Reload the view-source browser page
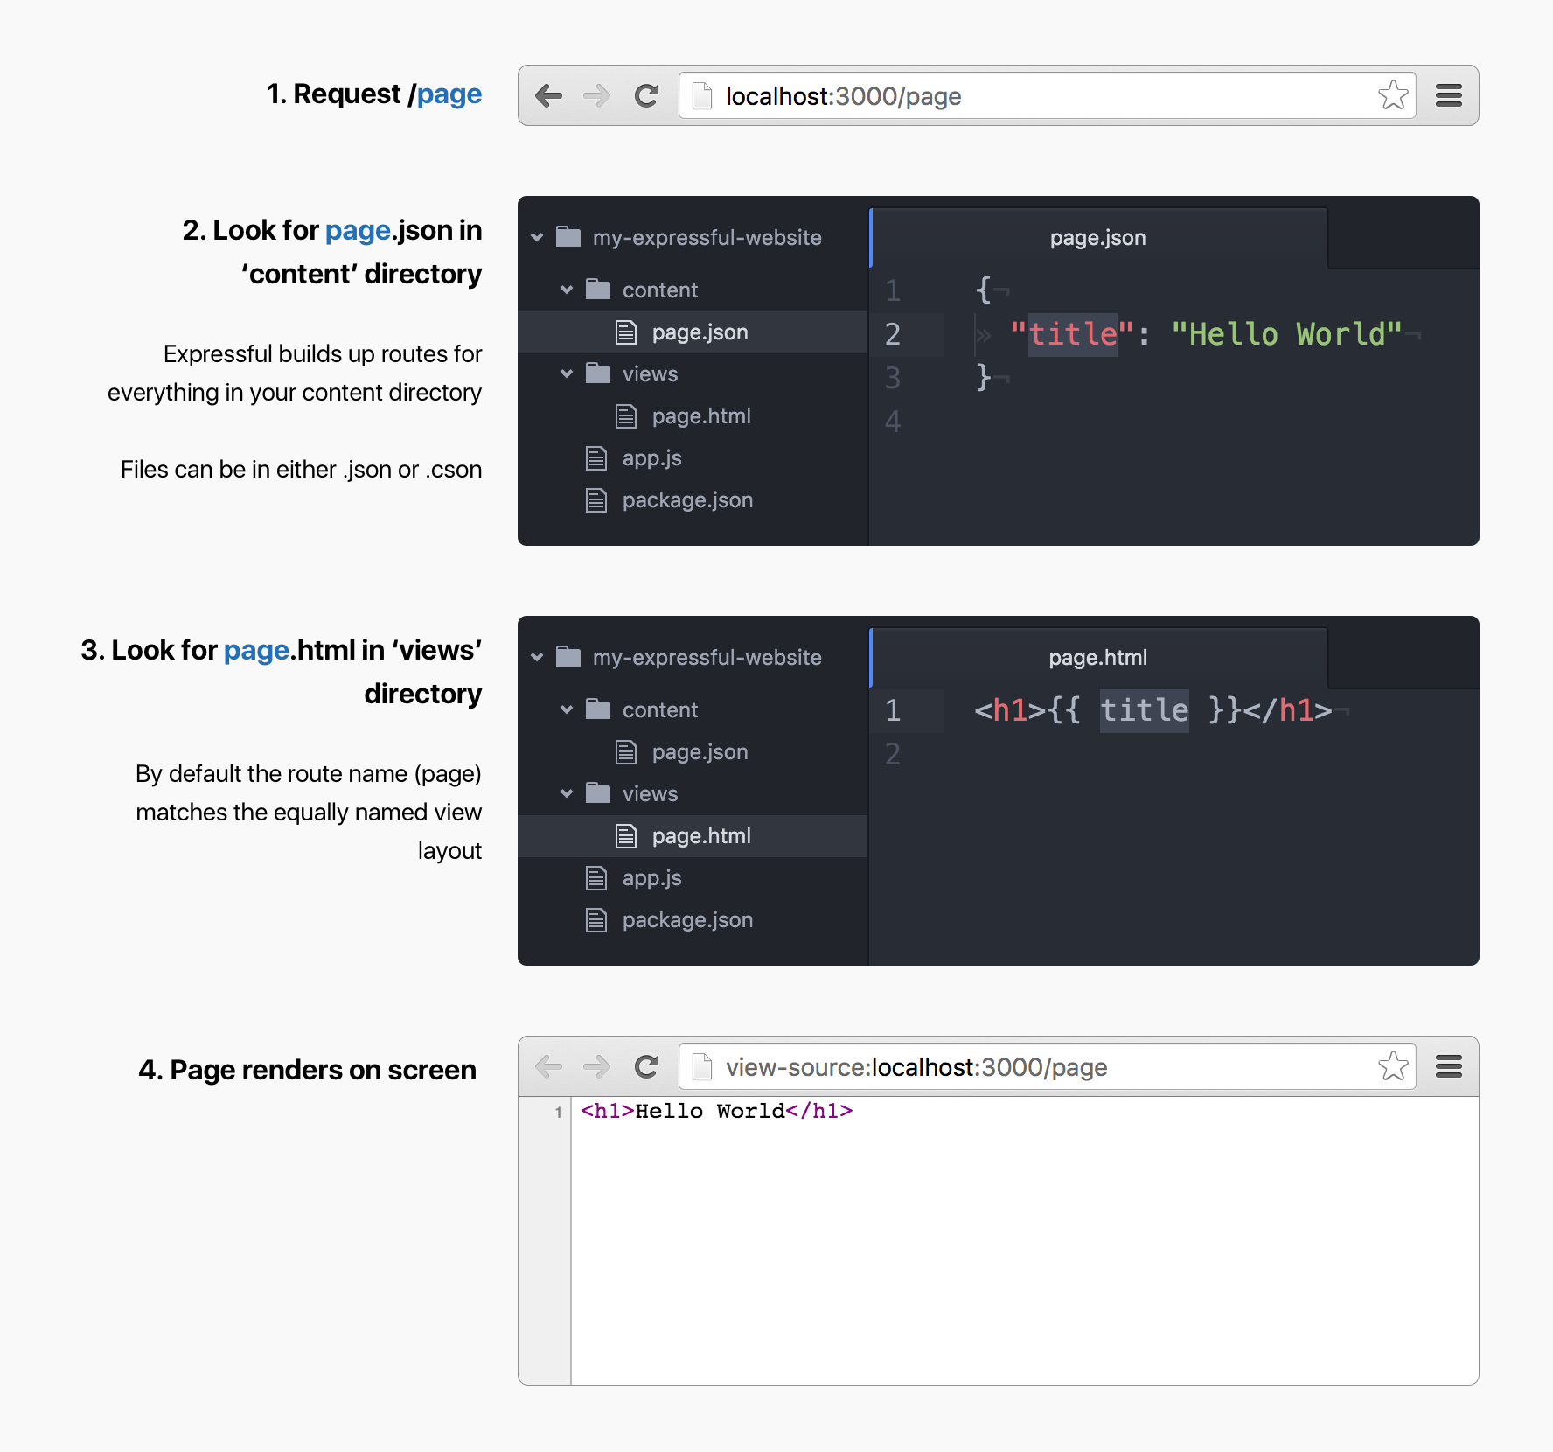The height and width of the screenshot is (1452, 1553). click(646, 1066)
